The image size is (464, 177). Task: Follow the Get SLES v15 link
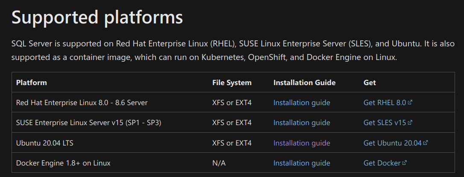click(385, 123)
